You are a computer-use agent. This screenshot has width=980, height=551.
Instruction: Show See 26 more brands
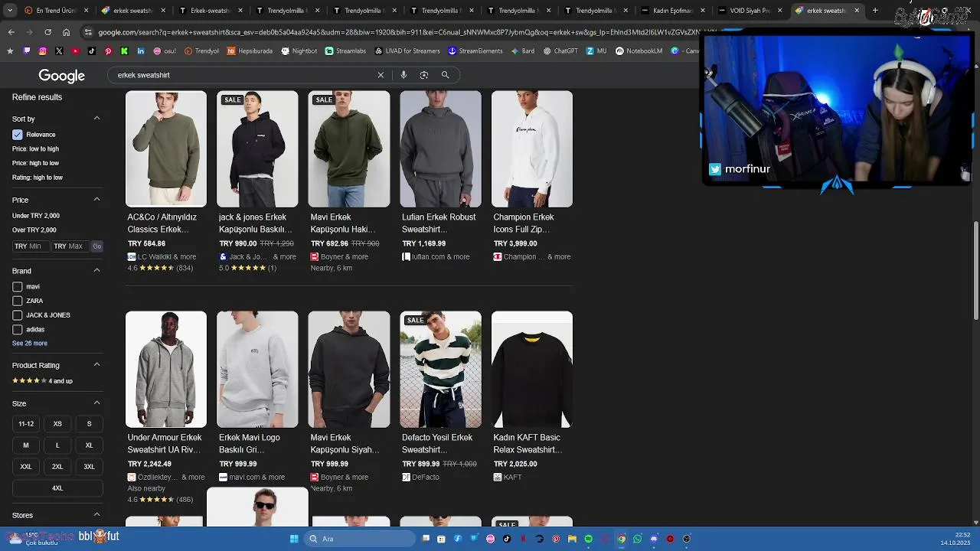(30, 344)
